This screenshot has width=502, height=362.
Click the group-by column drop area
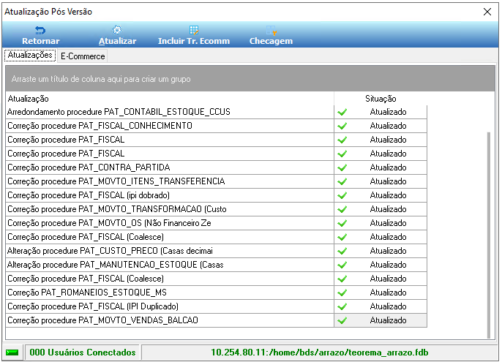(x=250, y=79)
